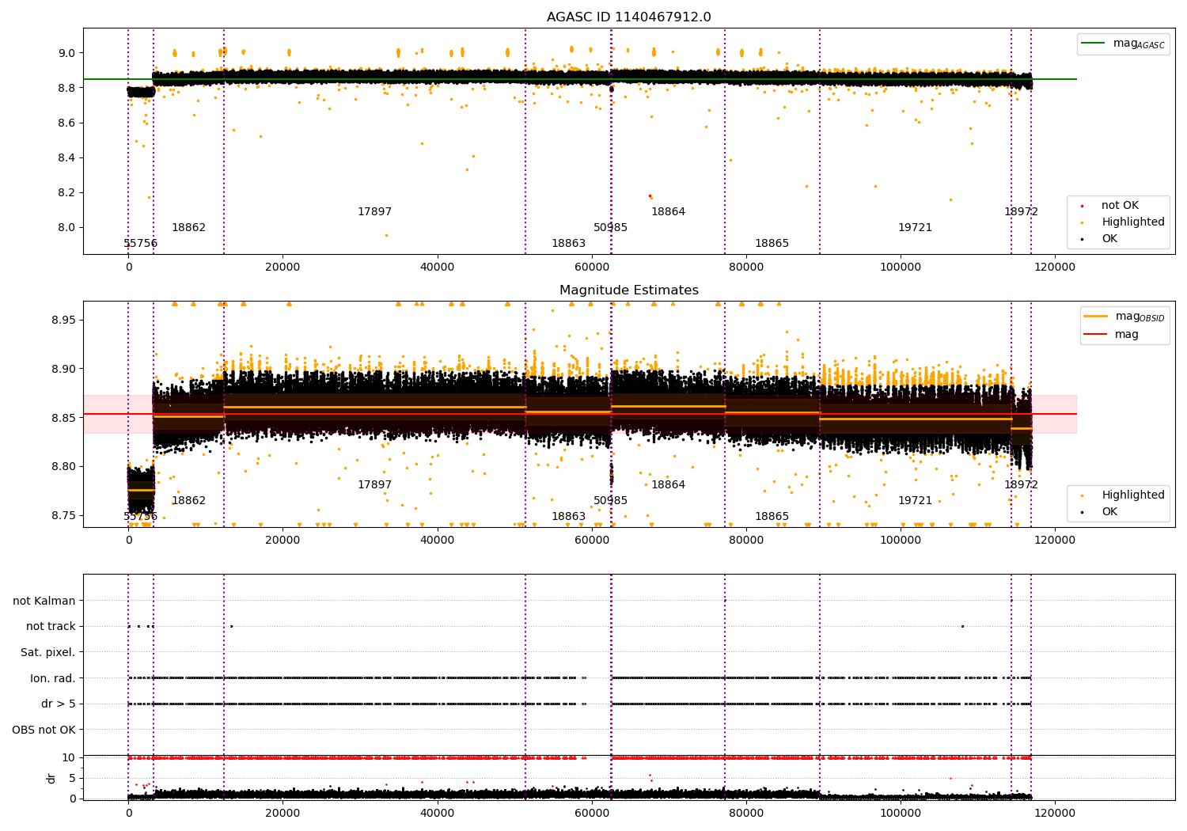Click the 'not track' row label

tap(51, 627)
